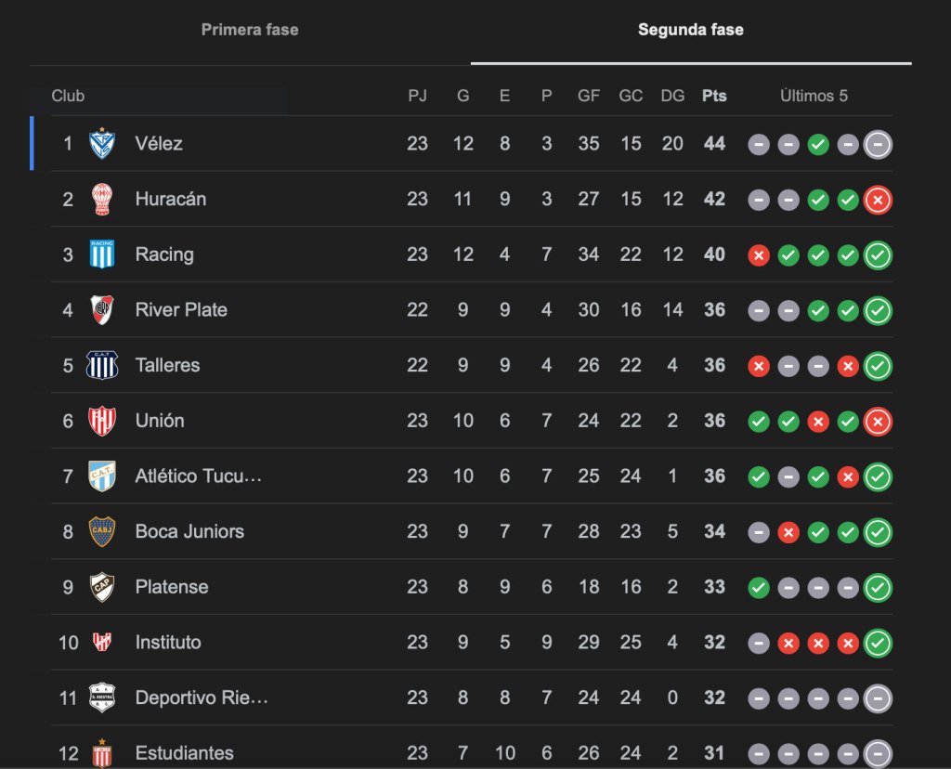Click the Atlético Tucumán crest icon
Viewport: 951px width, 769px height.
101,476
